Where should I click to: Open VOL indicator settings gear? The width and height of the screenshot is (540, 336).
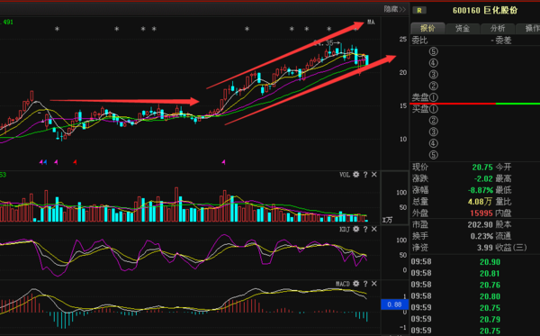tap(356, 175)
